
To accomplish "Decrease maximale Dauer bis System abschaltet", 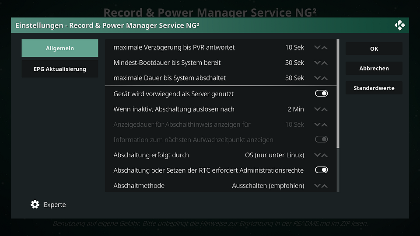I will pyautogui.click(x=318, y=78).
